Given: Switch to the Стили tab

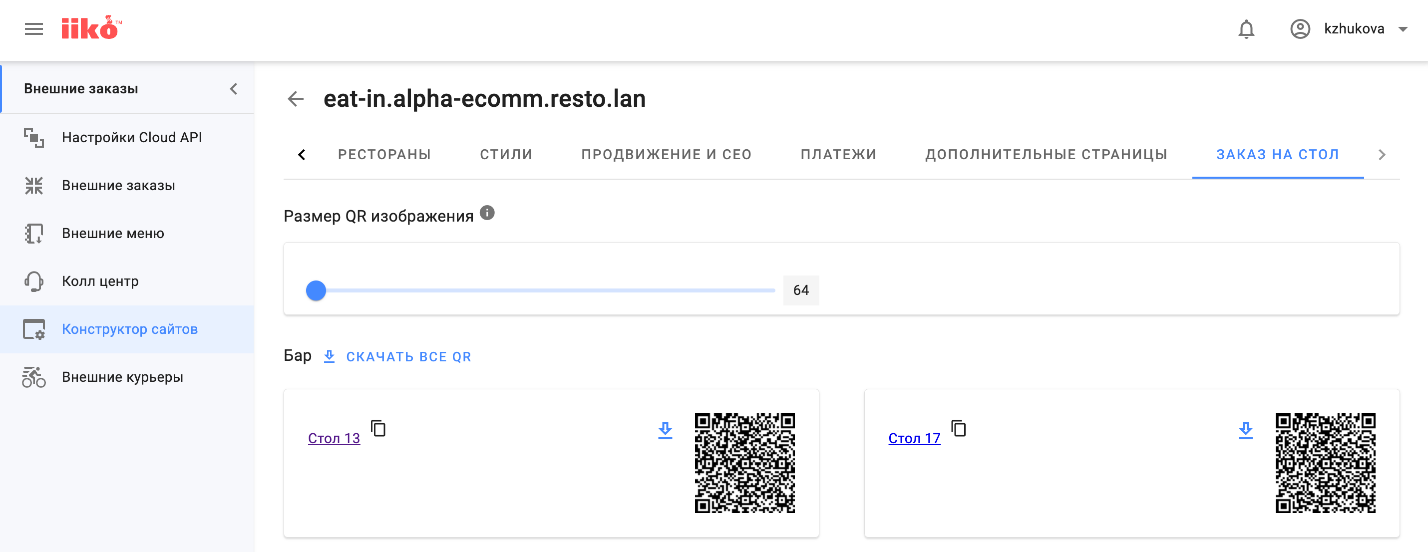Looking at the screenshot, I should coord(506,155).
